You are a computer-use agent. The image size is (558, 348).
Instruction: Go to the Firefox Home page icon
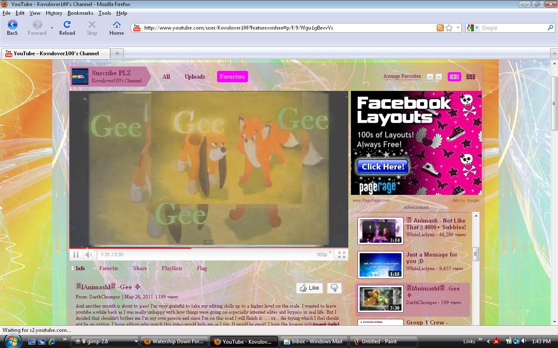[x=116, y=28]
